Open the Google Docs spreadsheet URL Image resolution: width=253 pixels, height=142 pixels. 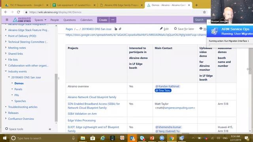pyautogui.click(x=136, y=35)
